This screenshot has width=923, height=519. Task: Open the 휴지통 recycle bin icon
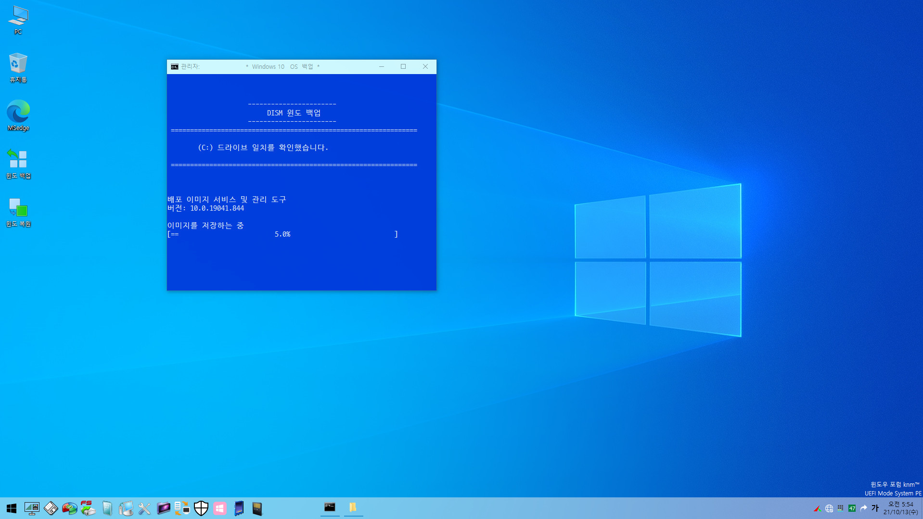[x=18, y=68]
